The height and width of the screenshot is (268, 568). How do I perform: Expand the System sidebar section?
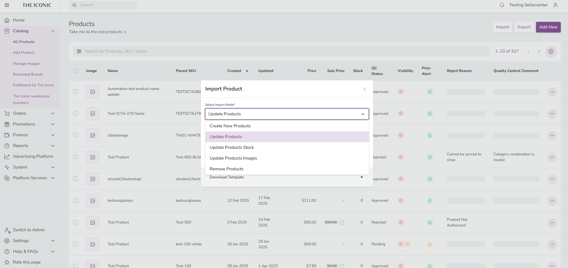[53, 167]
